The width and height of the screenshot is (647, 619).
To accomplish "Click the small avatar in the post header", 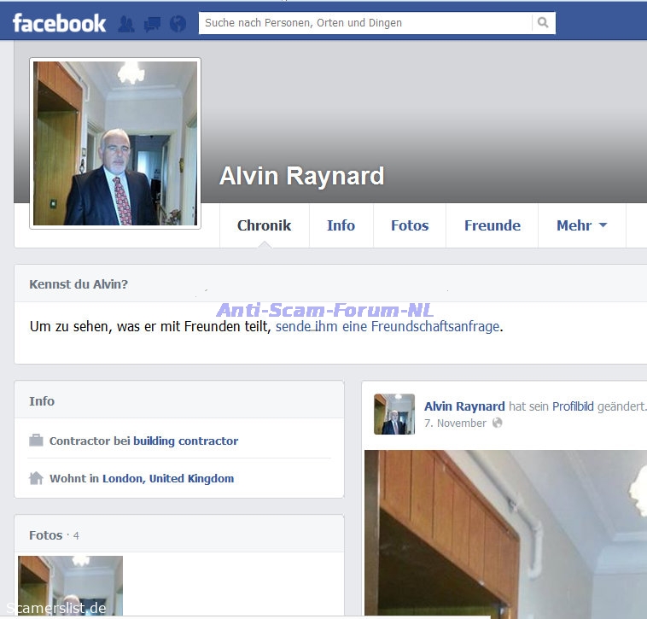I will pyautogui.click(x=394, y=414).
